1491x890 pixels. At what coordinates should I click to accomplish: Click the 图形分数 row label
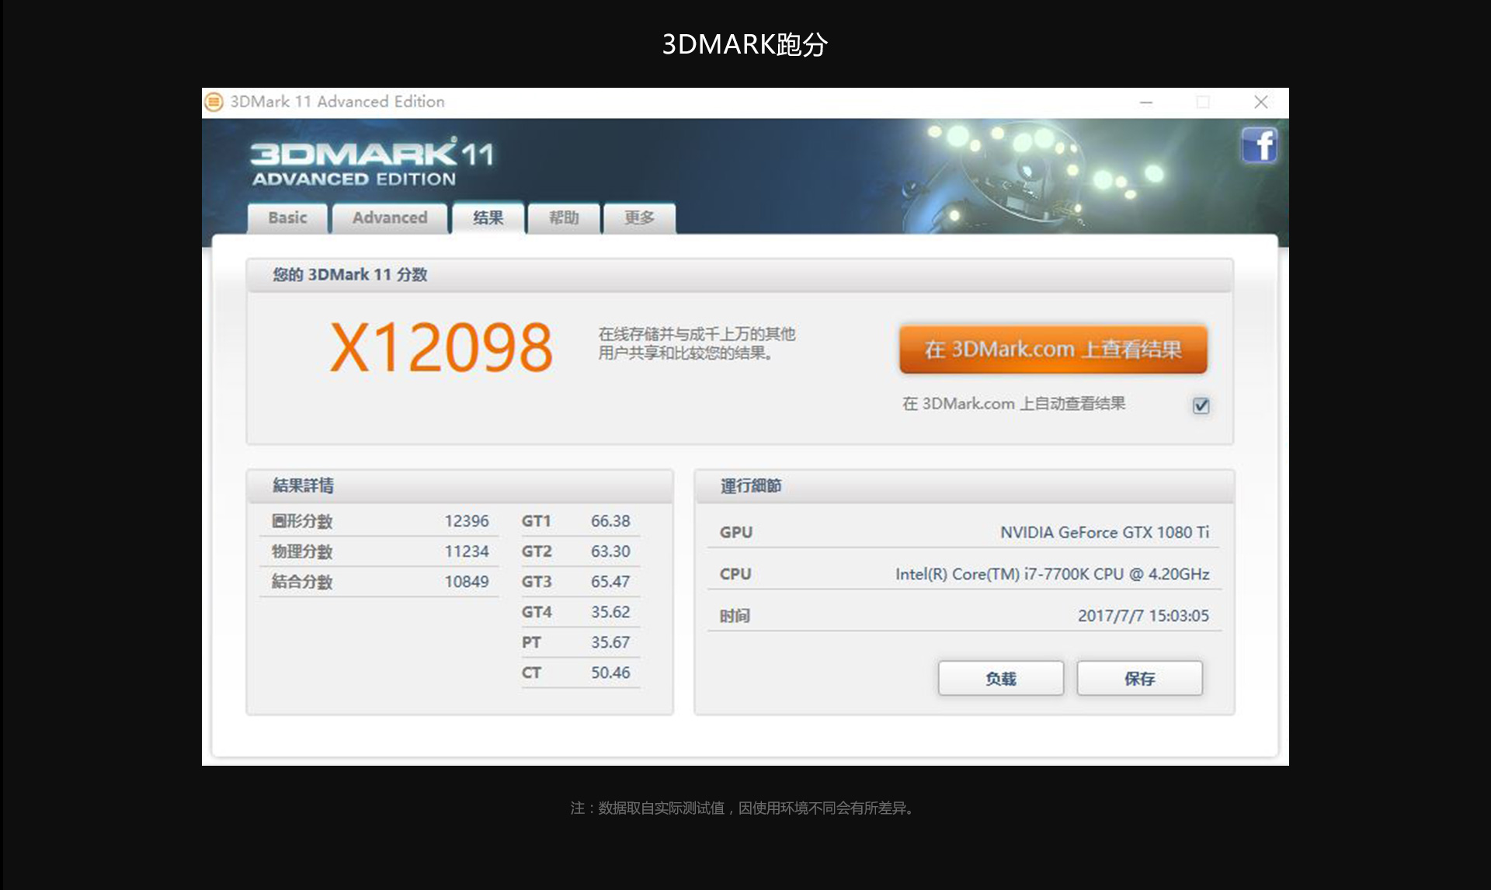tap(302, 521)
